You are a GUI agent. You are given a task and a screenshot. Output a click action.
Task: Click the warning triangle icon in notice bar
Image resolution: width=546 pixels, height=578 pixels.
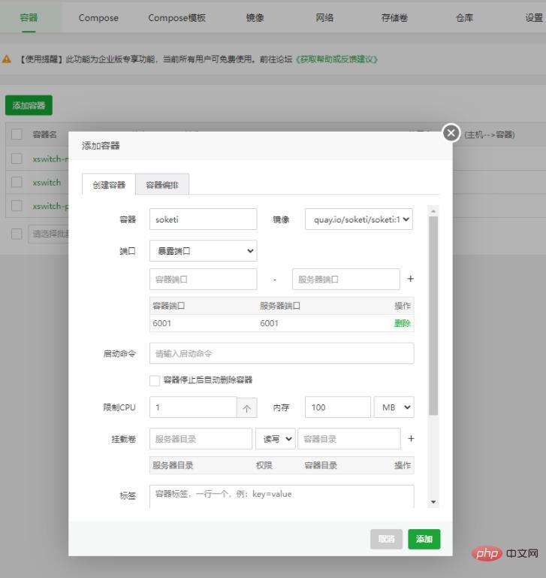pyautogui.click(x=7, y=59)
